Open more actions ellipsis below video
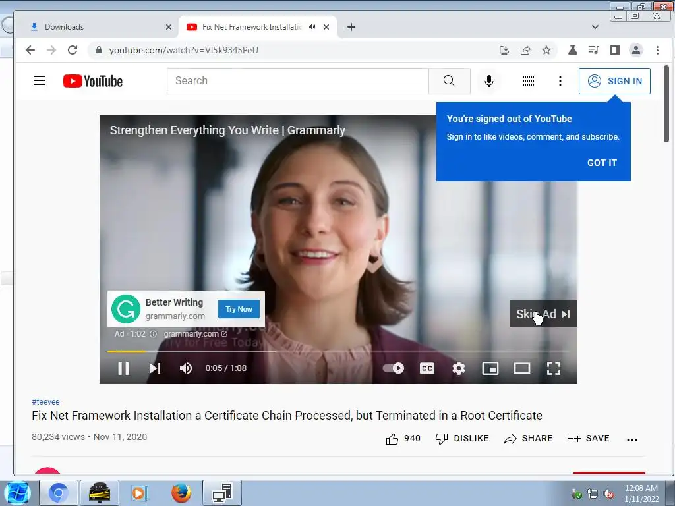The width and height of the screenshot is (675, 506). [x=632, y=439]
